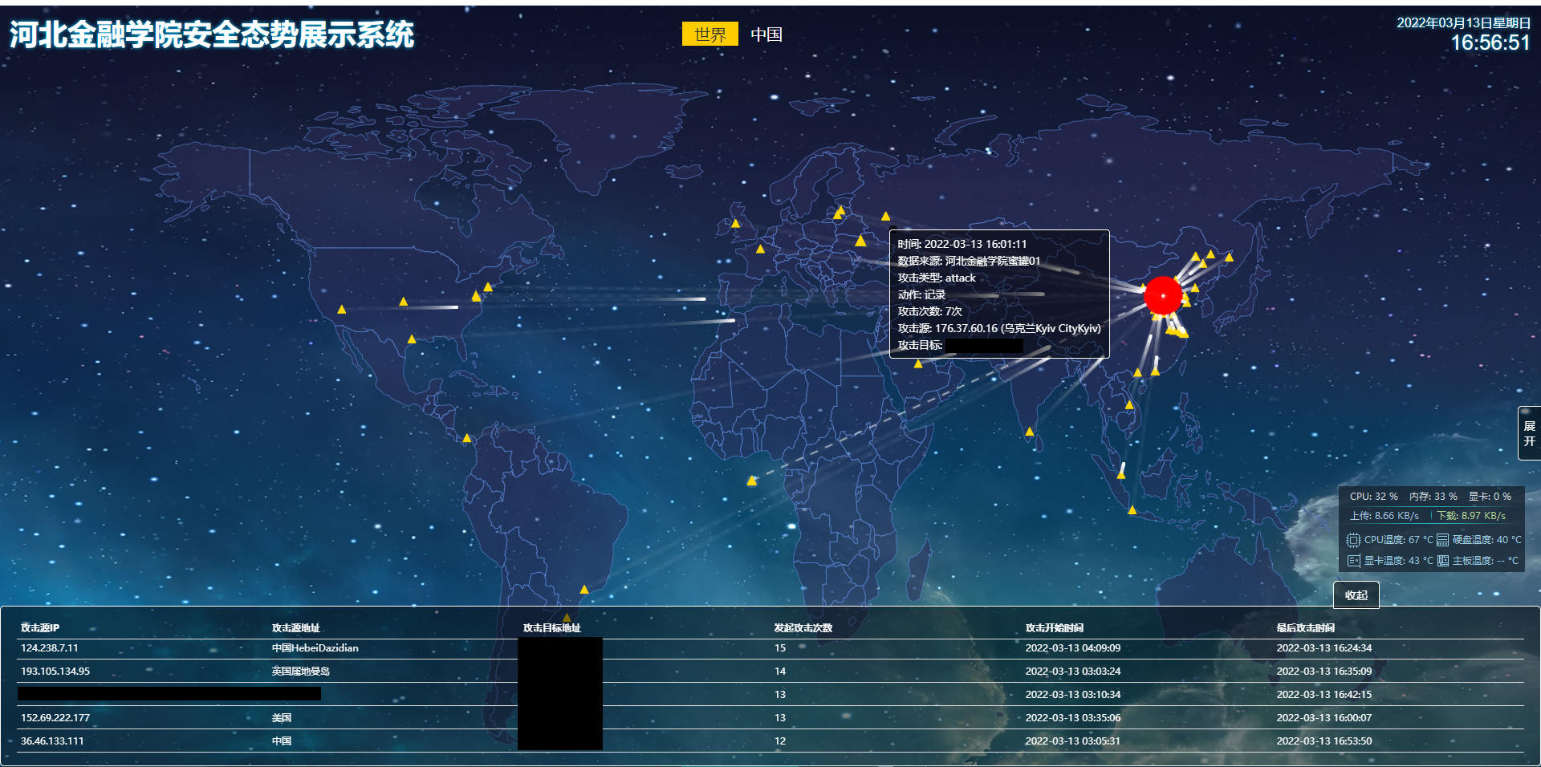
Task: Click the hard disk temperature icon
Action: [1442, 540]
